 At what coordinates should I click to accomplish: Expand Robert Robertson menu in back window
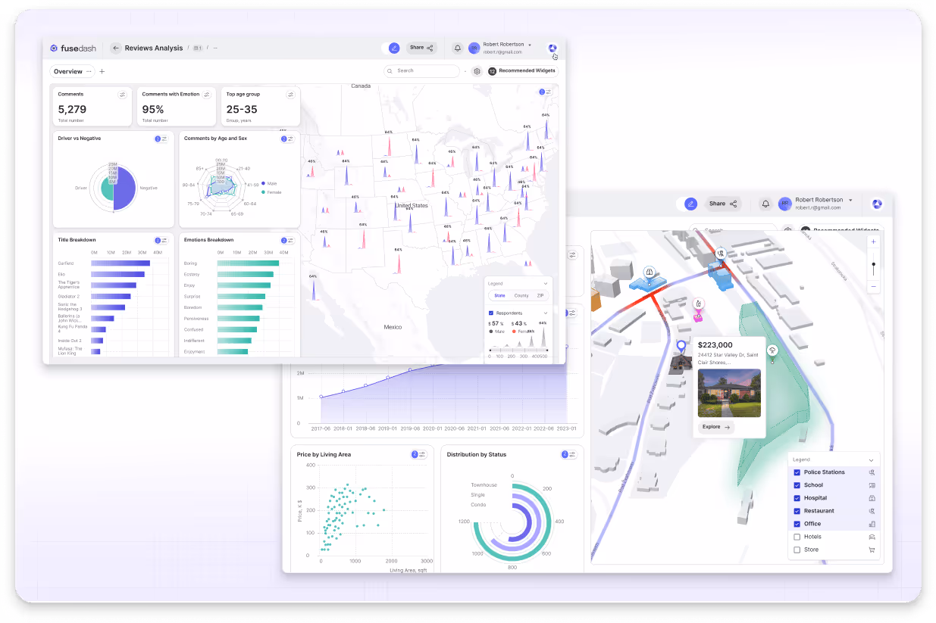pos(850,200)
